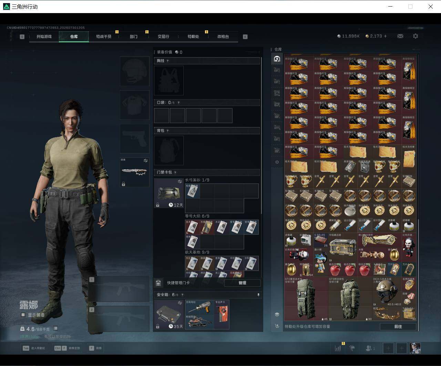441x366 pixels.
Task: Select the safe box container, 35天
Action: [x=168, y=315]
